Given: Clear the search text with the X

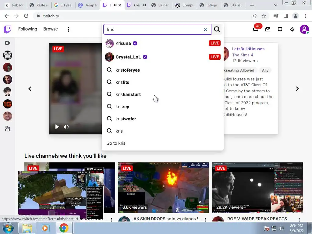Looking at the screenshot, I should click(205, 30).
